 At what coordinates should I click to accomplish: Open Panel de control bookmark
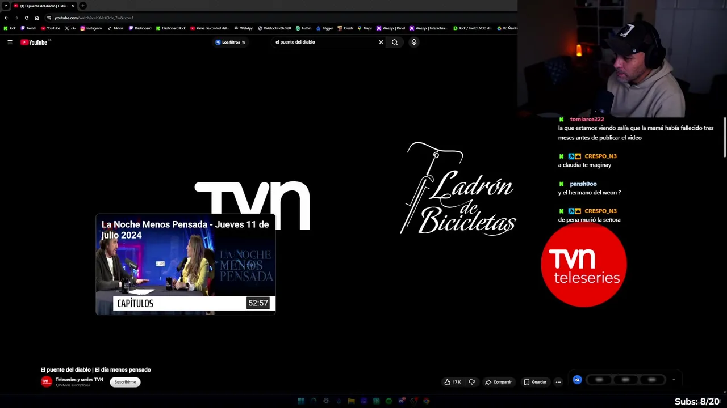pyautogui.click(x=210, y=28)
